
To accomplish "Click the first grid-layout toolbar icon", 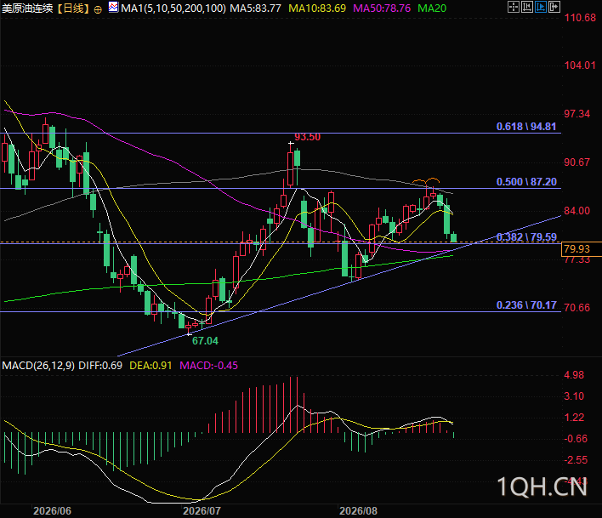I will pos(513,7).
